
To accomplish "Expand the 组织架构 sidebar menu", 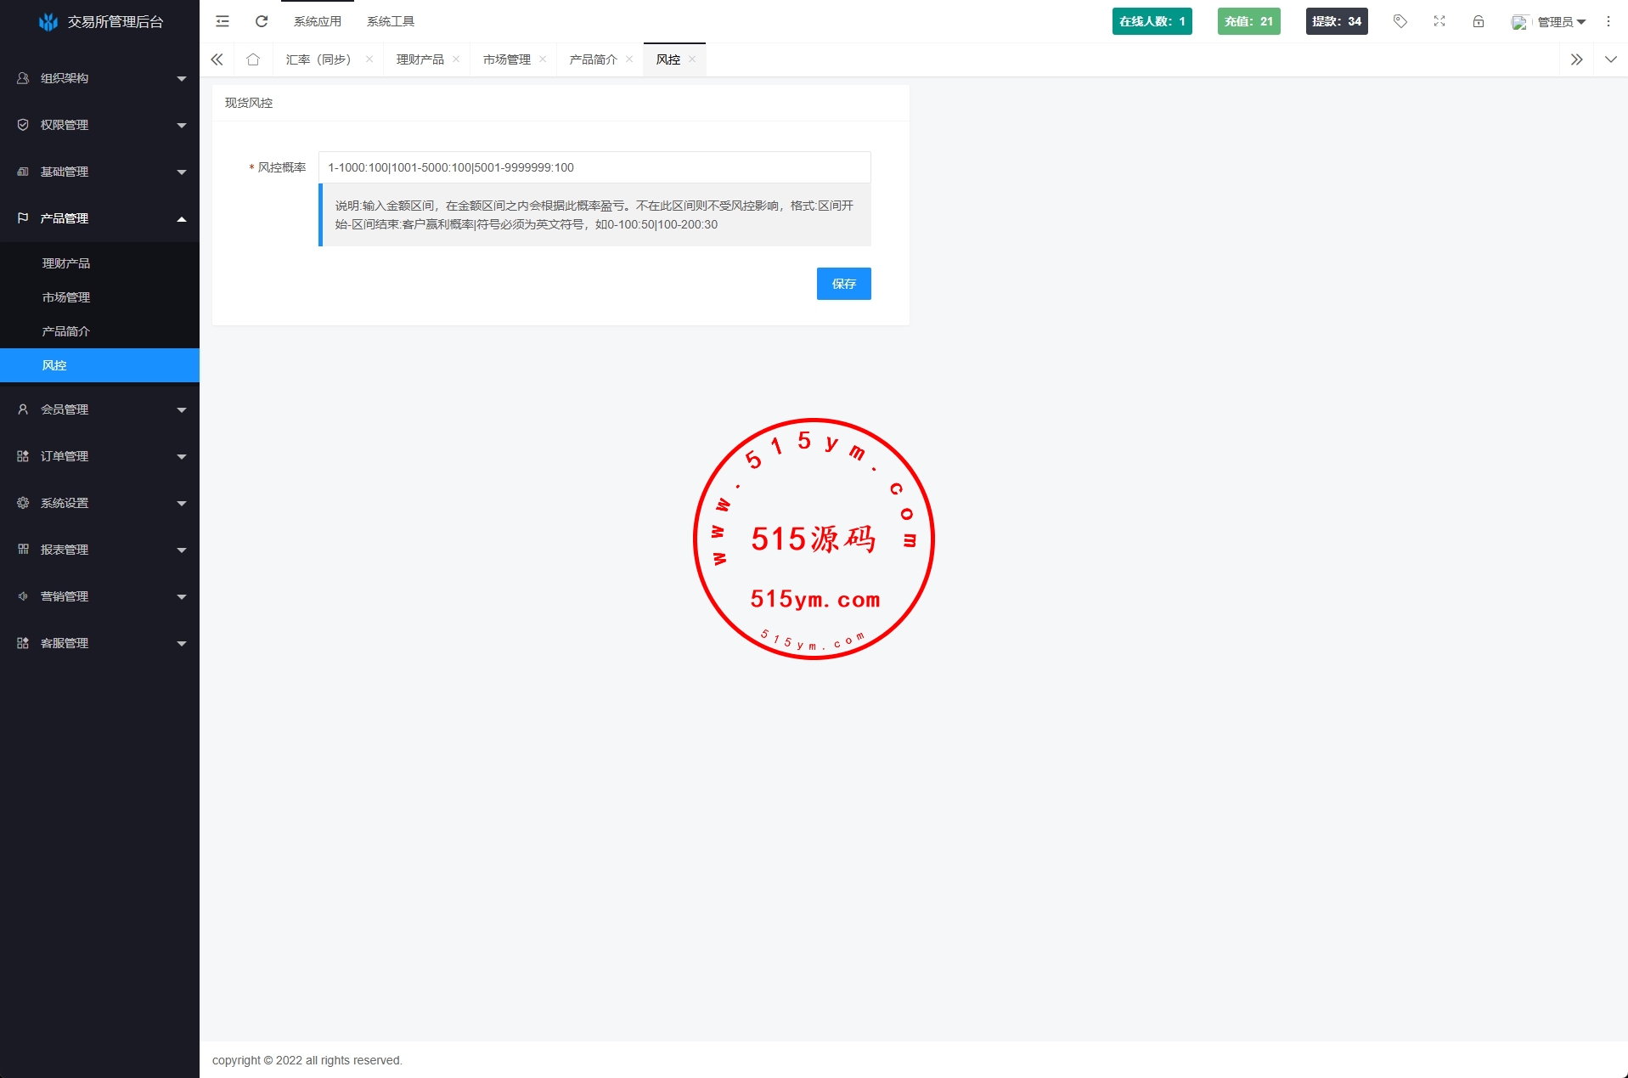I will coord(99,78).
